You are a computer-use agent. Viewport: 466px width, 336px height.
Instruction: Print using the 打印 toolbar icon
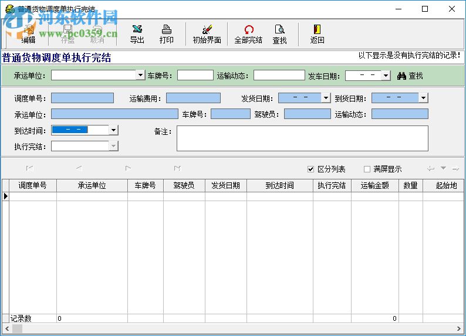click(166, 34)
